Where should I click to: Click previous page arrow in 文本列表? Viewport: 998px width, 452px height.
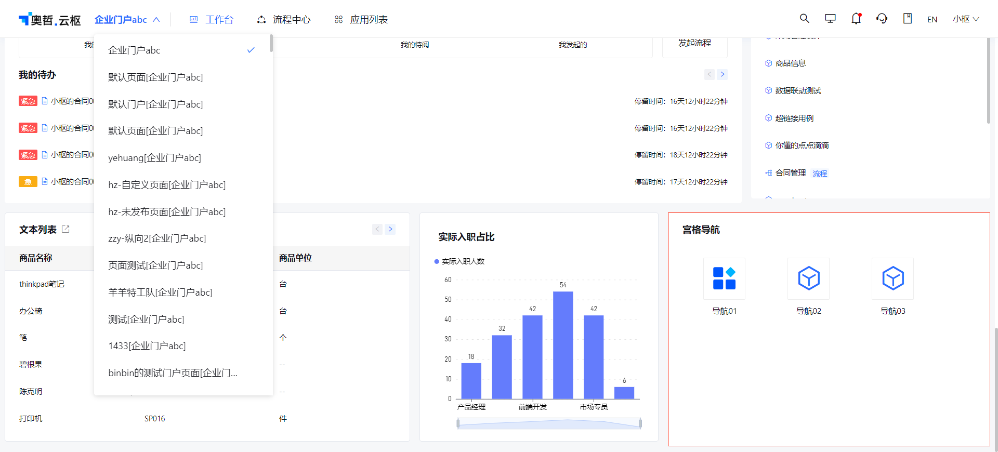377,229
